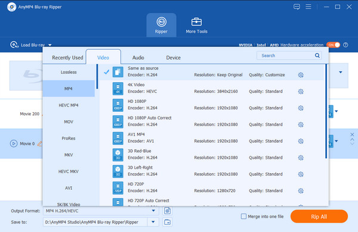Viewport: 358px width, 232px height.
Task: Switch to the Audio format tab
Action: coord(138,58)
